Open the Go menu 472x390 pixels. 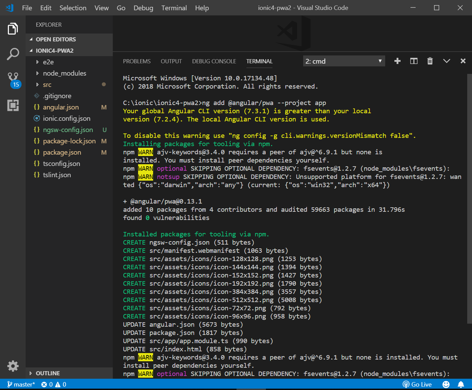coord(121,8)
